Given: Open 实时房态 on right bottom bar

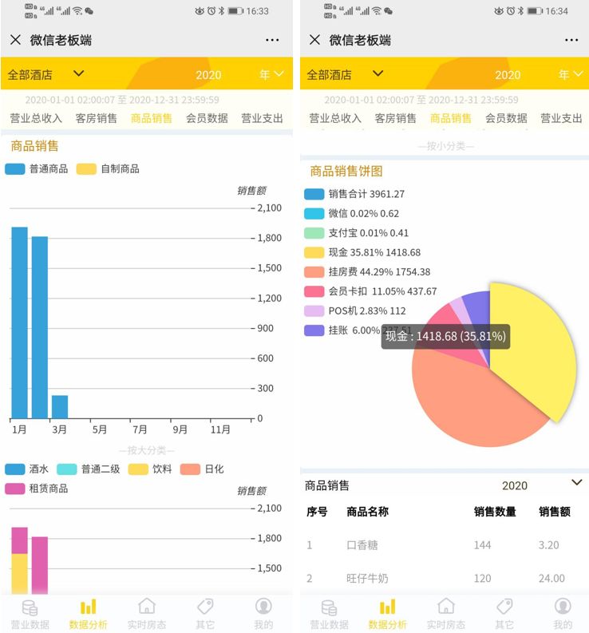Looking at the screenshot, I should 445,614.
